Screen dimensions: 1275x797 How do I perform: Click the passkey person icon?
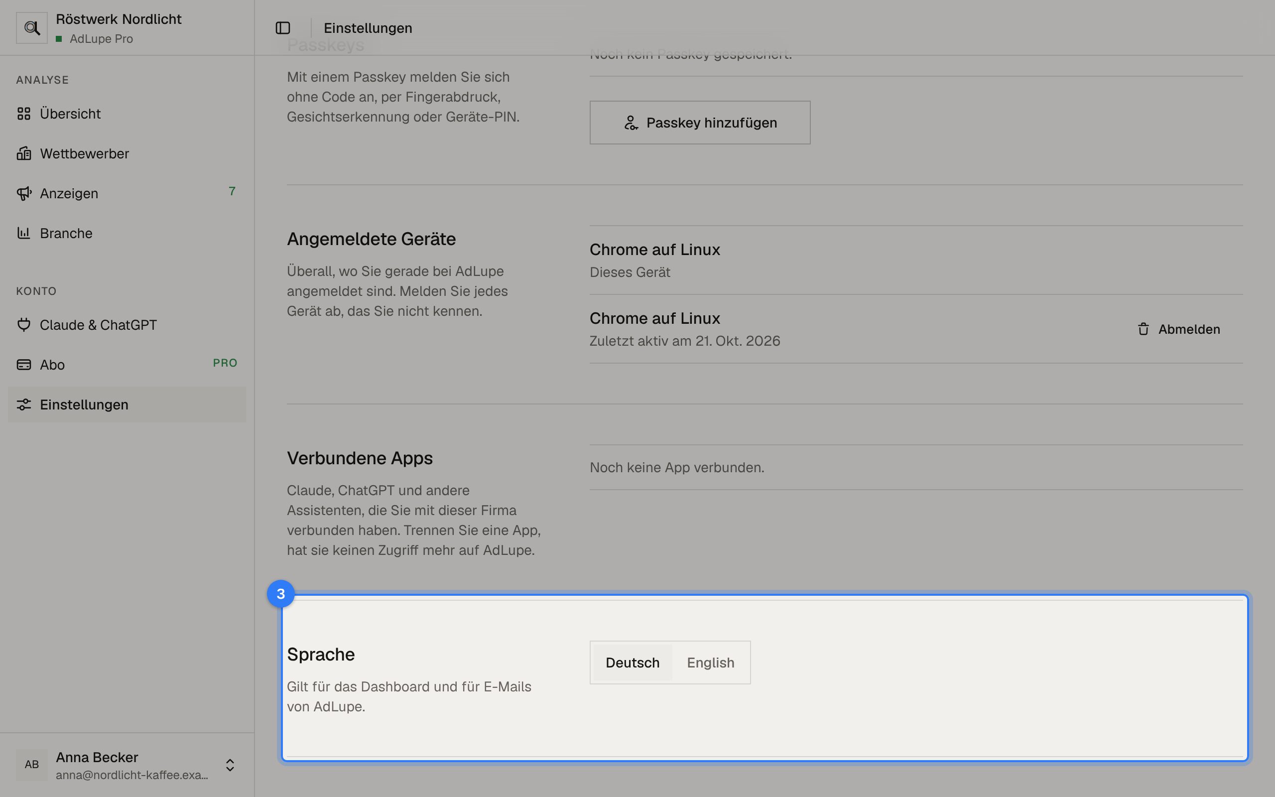[x=631, y=123]
